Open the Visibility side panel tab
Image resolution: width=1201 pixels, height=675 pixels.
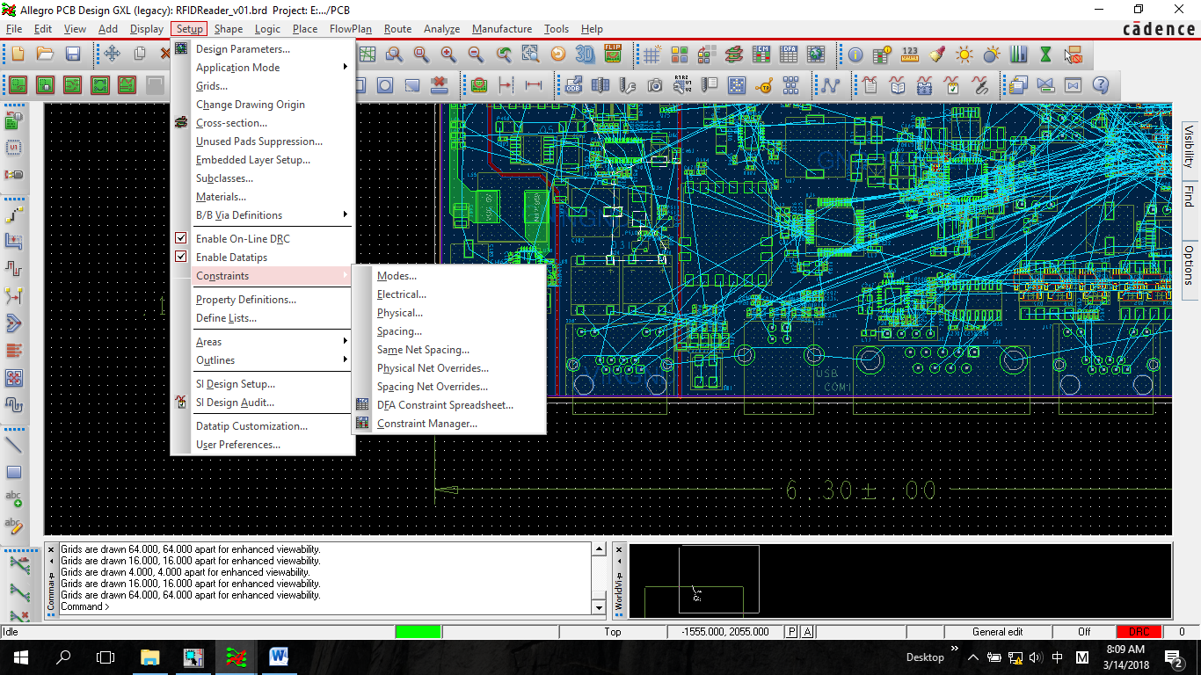[x=1189, y=146]
